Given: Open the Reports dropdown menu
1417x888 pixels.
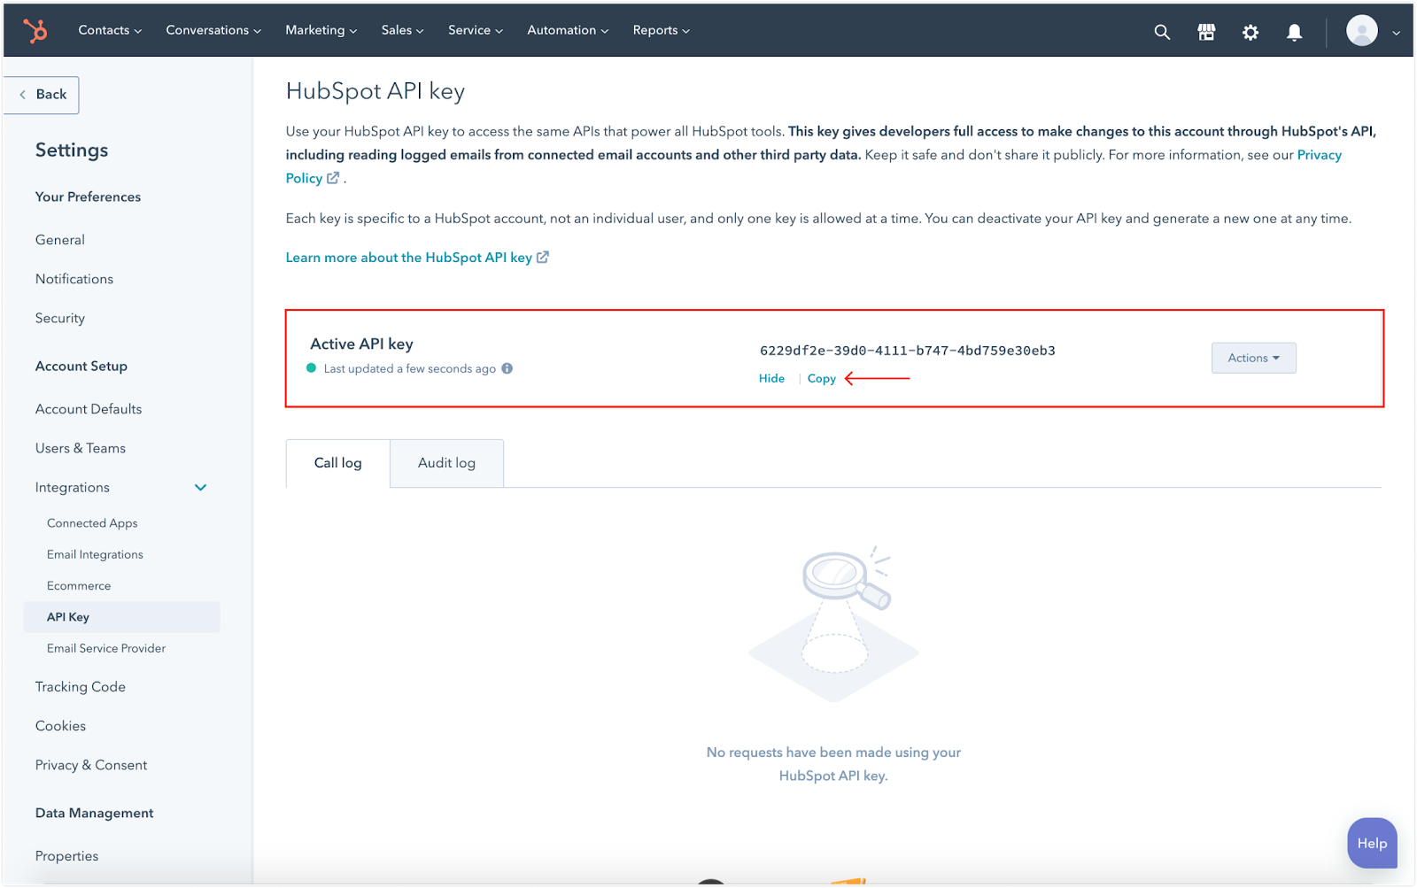Looking at the screenshot, I should [661, 30].
